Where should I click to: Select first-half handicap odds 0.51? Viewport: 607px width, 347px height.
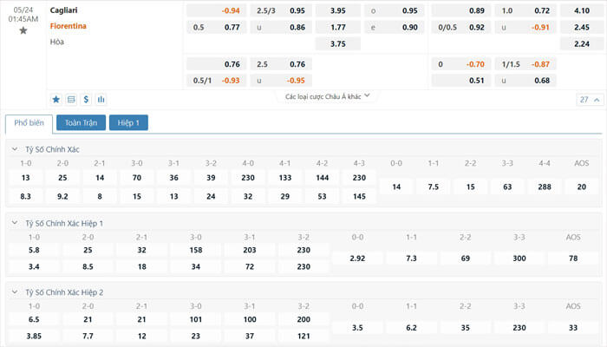coord(461,81)
